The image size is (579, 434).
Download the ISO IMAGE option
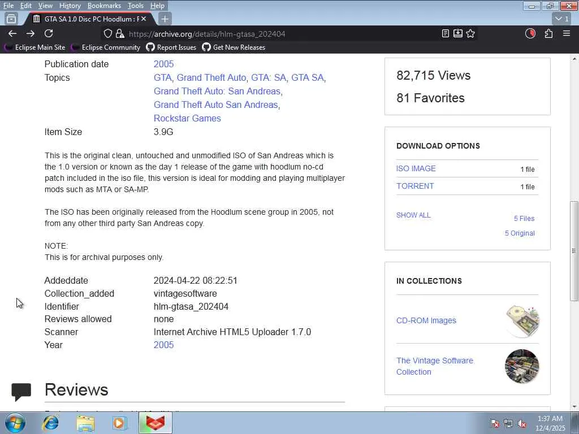tap(416, 168)
